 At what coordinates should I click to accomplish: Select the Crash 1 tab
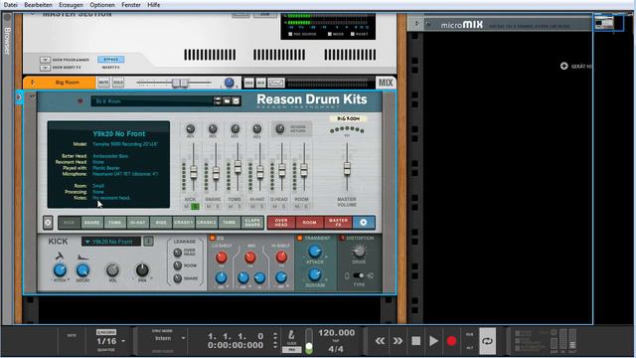click(x=183, y=223)
